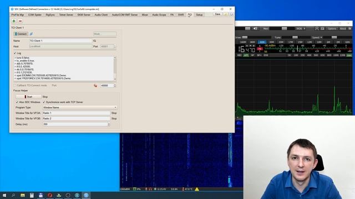Click About in the SDR window
The width and height of the screenshot is (355, 199).
pyautogui.click(x=343, y=29)
